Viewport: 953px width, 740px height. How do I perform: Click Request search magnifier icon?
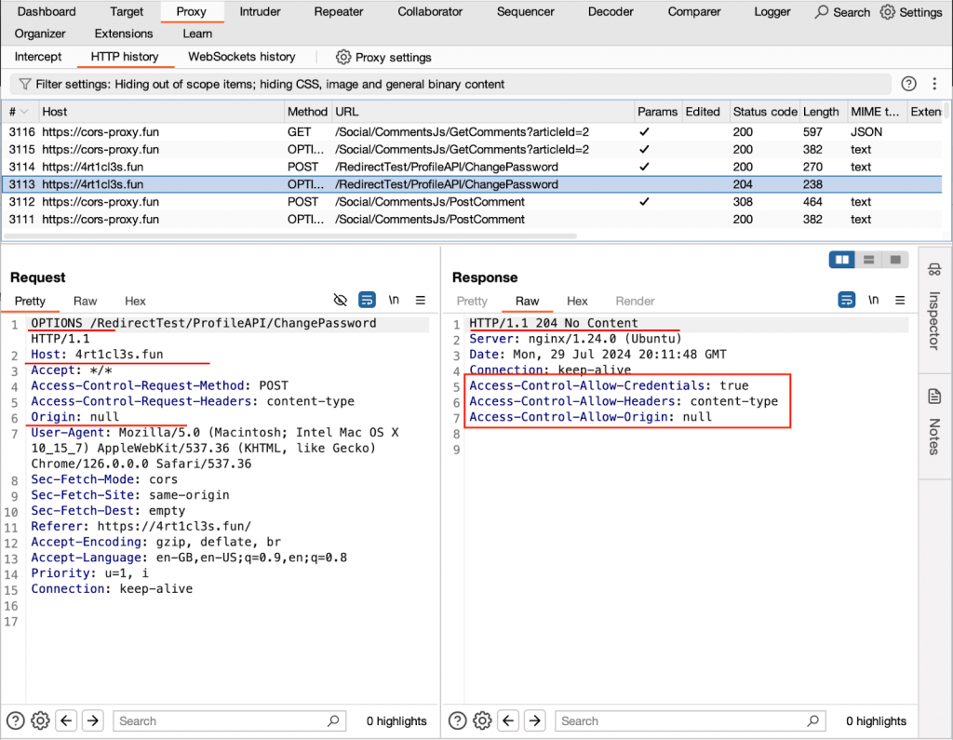coord(333,720)
